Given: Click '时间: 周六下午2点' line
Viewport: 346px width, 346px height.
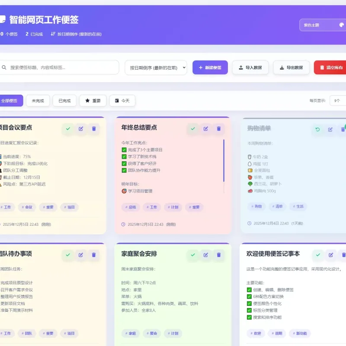Looking at the screenshot, I should pos(138,283).
